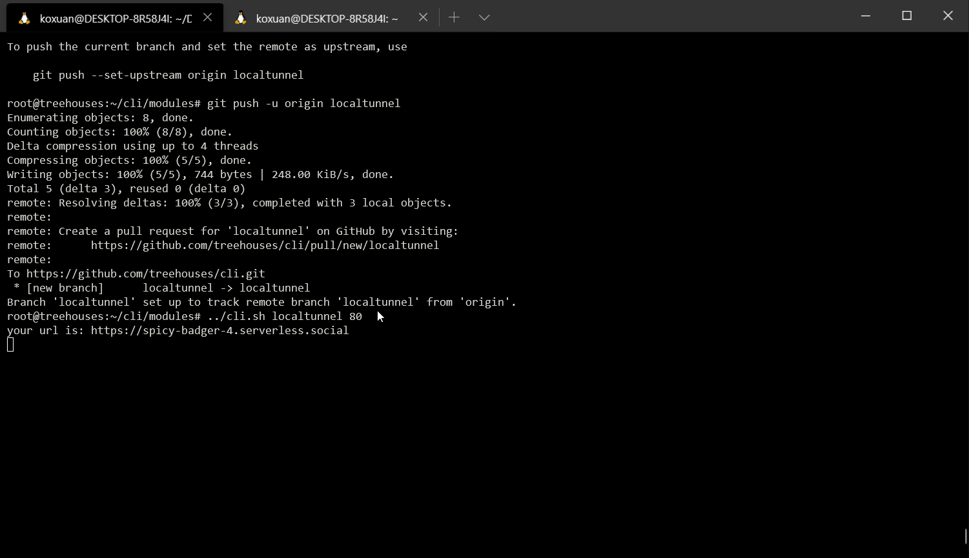Click the blinking terminal cursor block
The image size is (969, 558).
pos(10,344)
